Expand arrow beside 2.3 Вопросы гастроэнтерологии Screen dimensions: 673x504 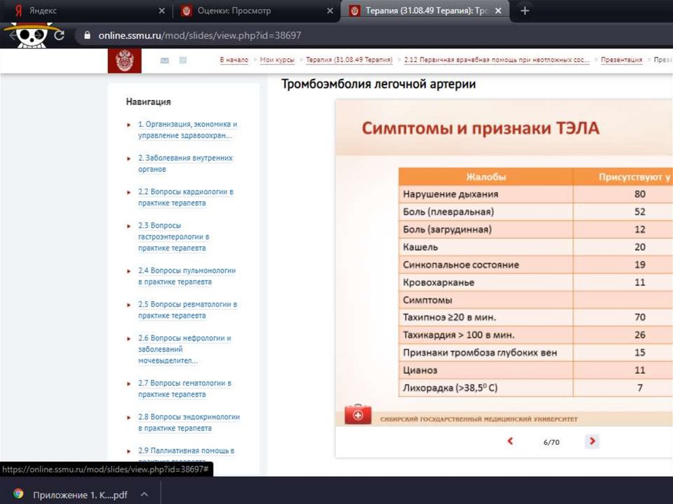(128, 226)
